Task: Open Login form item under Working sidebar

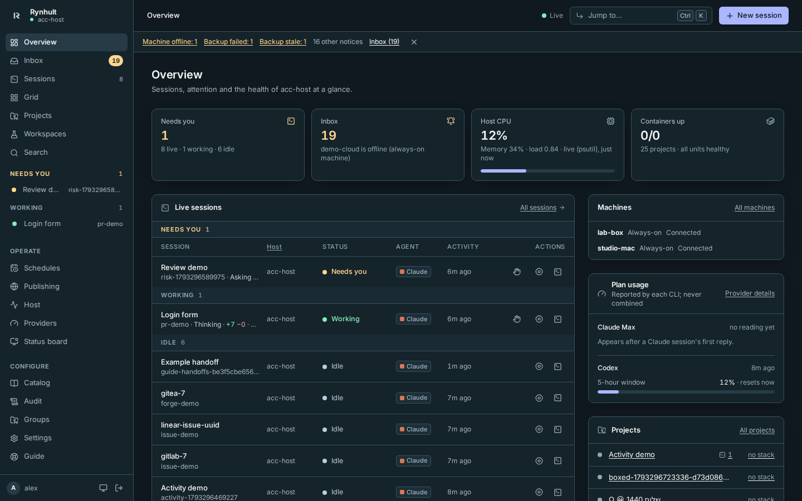Action: (66, 224)
